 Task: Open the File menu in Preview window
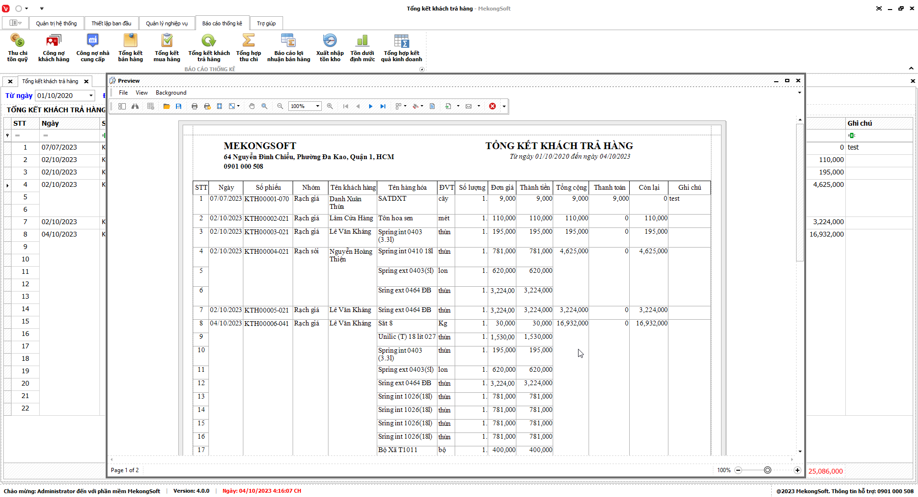tap(123, 93)
